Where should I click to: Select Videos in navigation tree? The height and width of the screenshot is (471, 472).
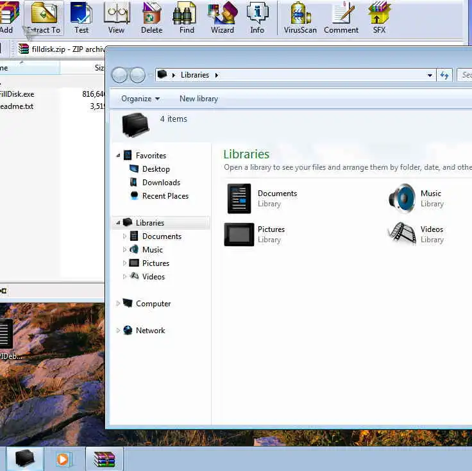point(153,277)
